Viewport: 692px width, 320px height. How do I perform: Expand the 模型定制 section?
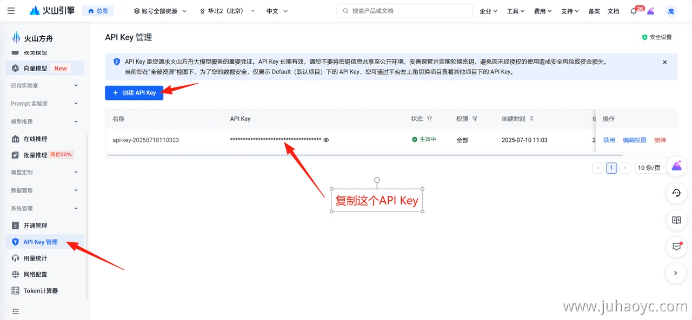pos(45,172)
